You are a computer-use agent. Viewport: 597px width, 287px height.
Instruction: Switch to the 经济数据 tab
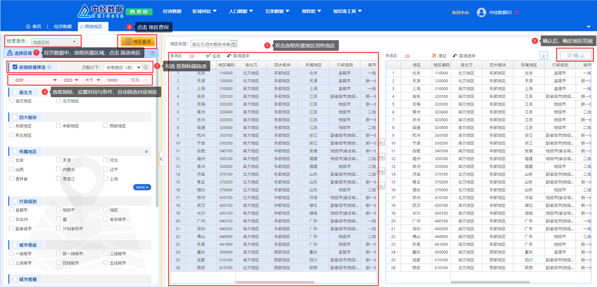point(63,27)
